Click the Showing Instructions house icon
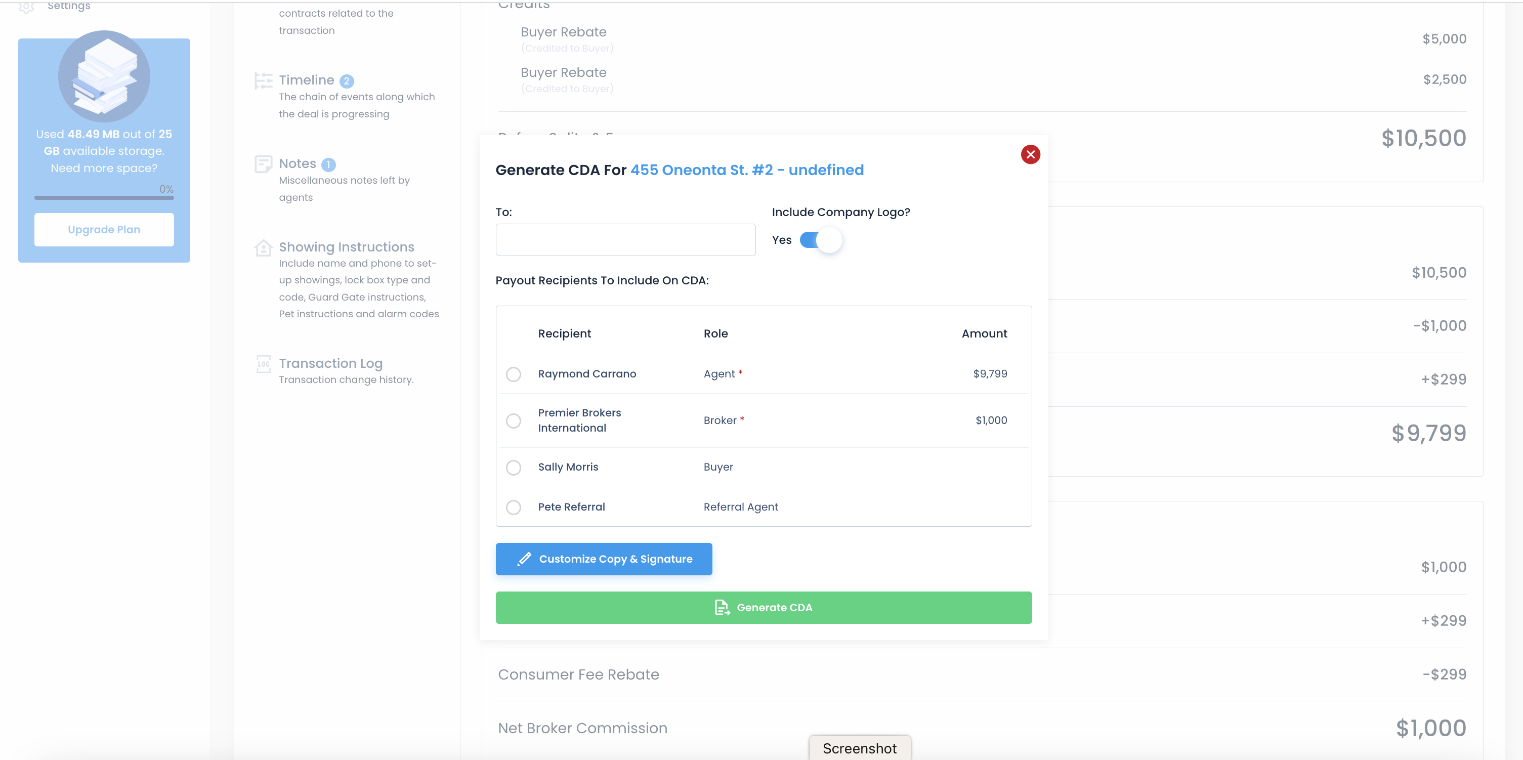1523x760 pixels. [x=263, y=248]
